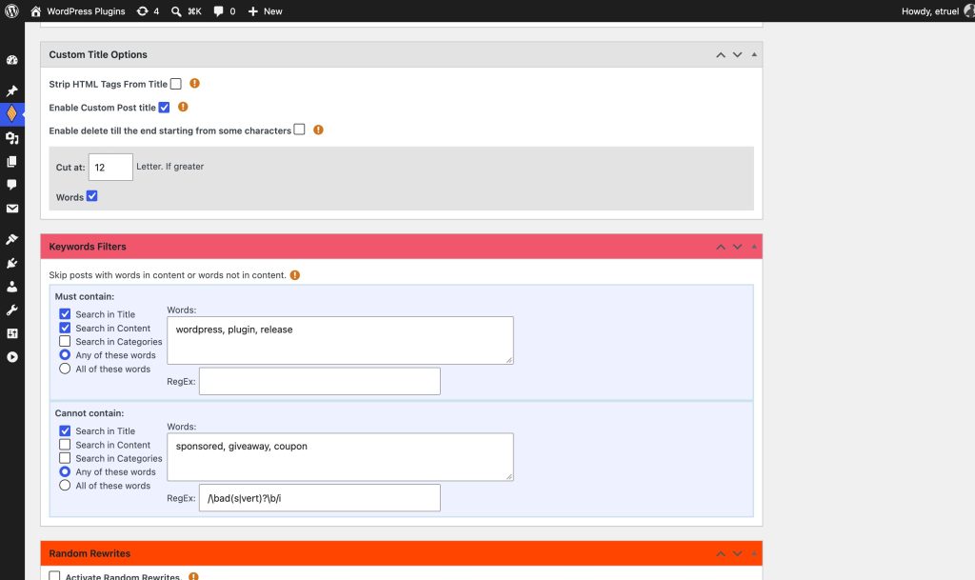Screen dimensions: 975x580
Task: Click the Custom Title Options heading
Action: (x=98, y=54)
